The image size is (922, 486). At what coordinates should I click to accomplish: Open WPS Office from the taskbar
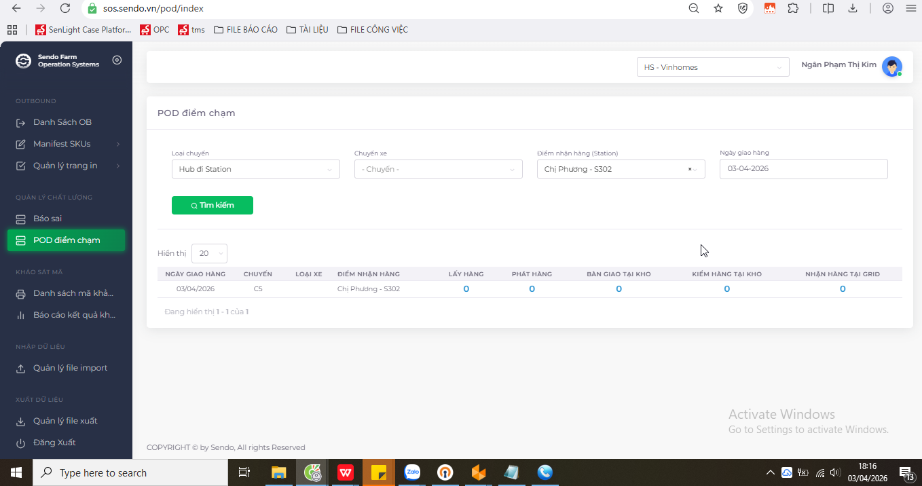point(346,472)
